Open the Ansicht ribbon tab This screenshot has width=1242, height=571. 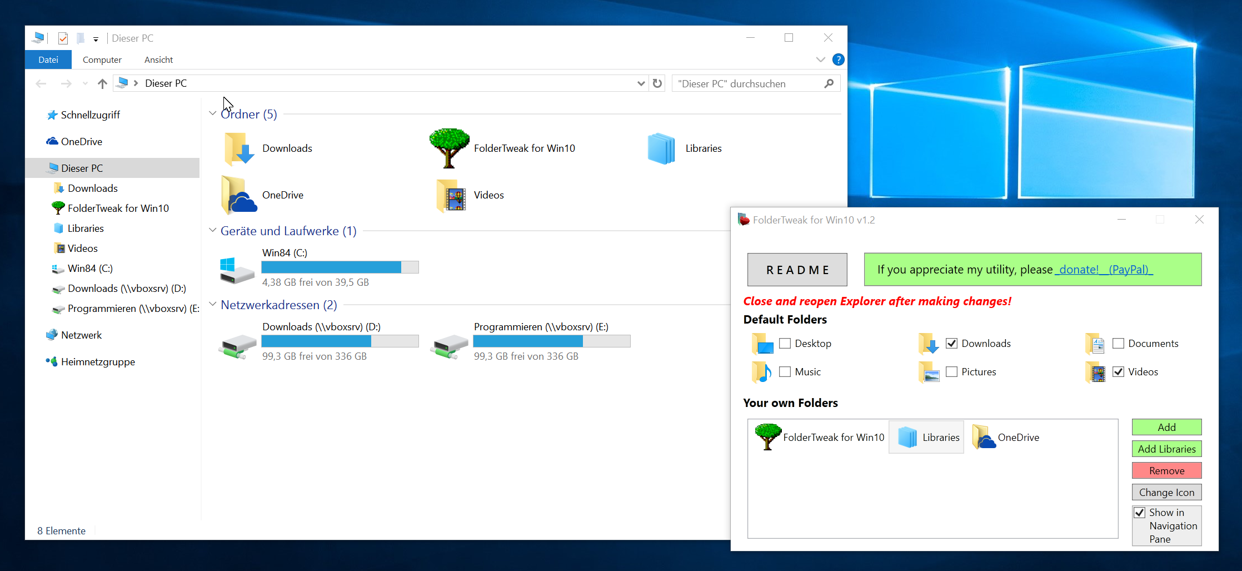pyautogui.click(x=158, y=59)
